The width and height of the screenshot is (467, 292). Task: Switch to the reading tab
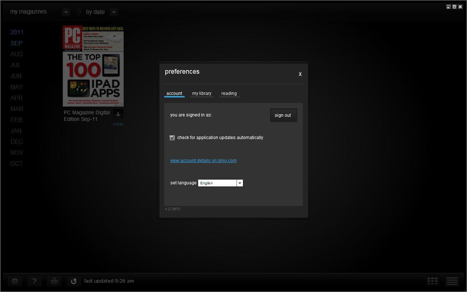pos(229,93)
